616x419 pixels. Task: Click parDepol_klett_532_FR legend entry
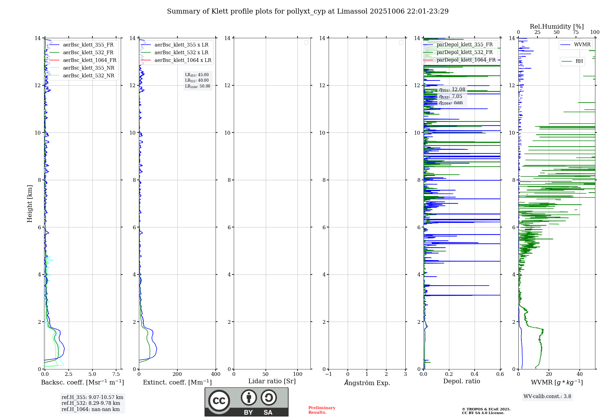tap(464, 52)
